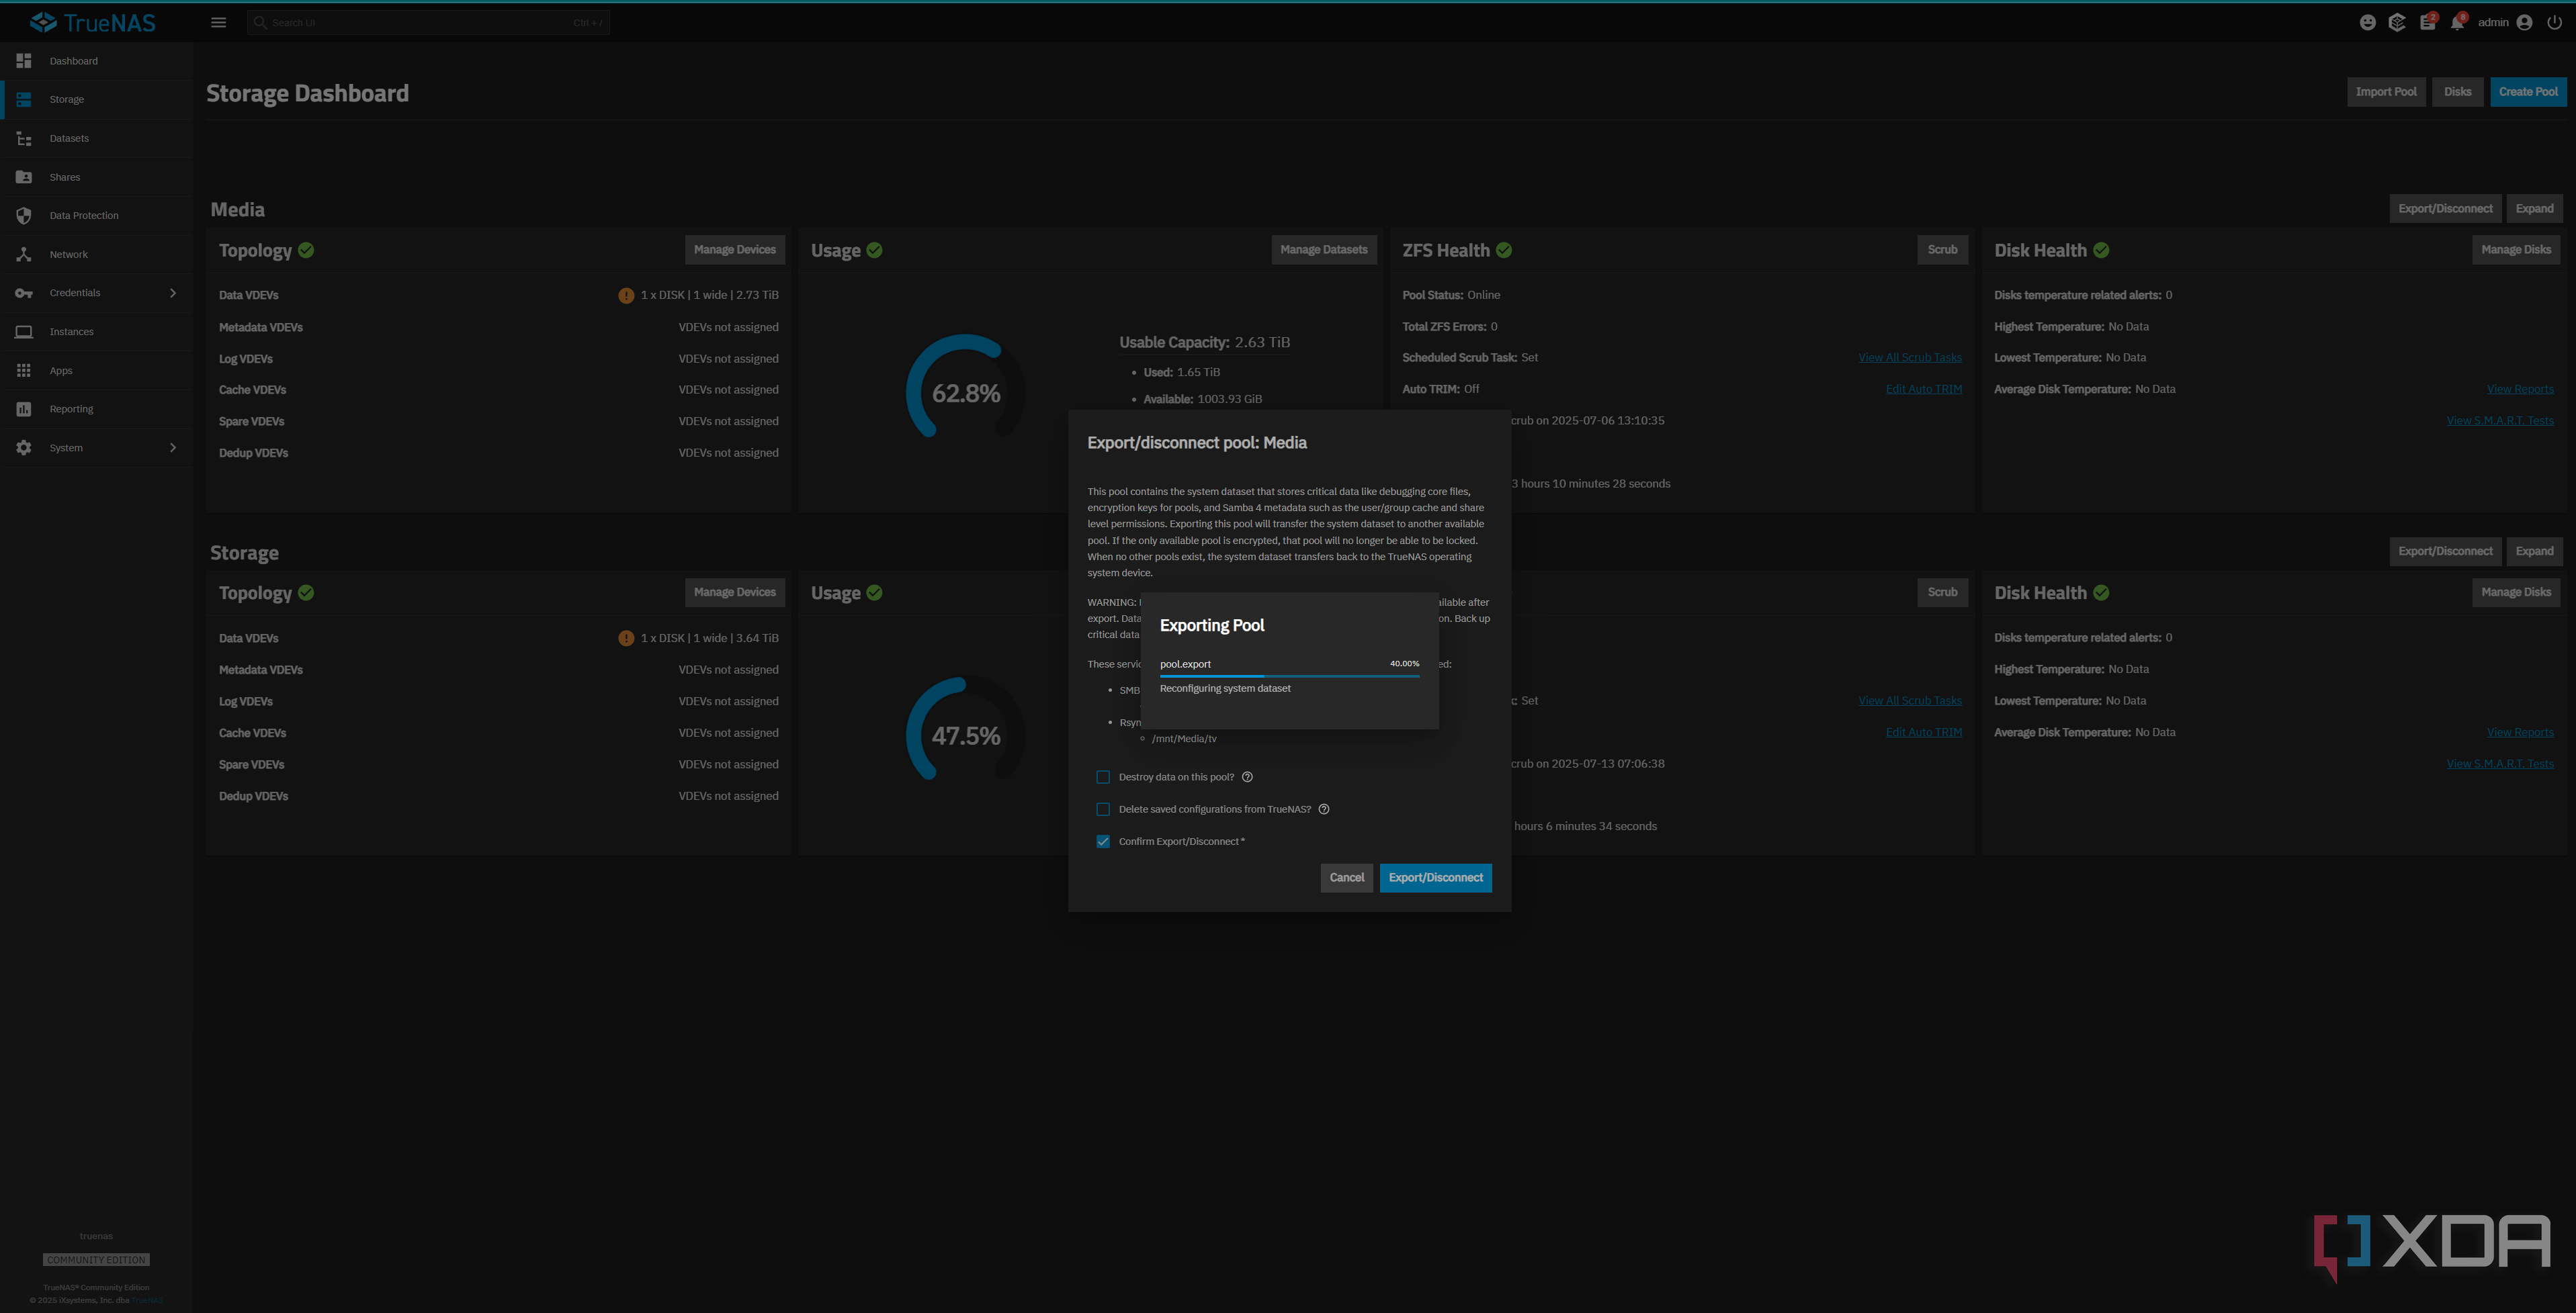Image resolution: width=2576 pixels, height=1313 pixels.
Task: Open Reporting in the sidebar
Action: (x=96, y=409)
